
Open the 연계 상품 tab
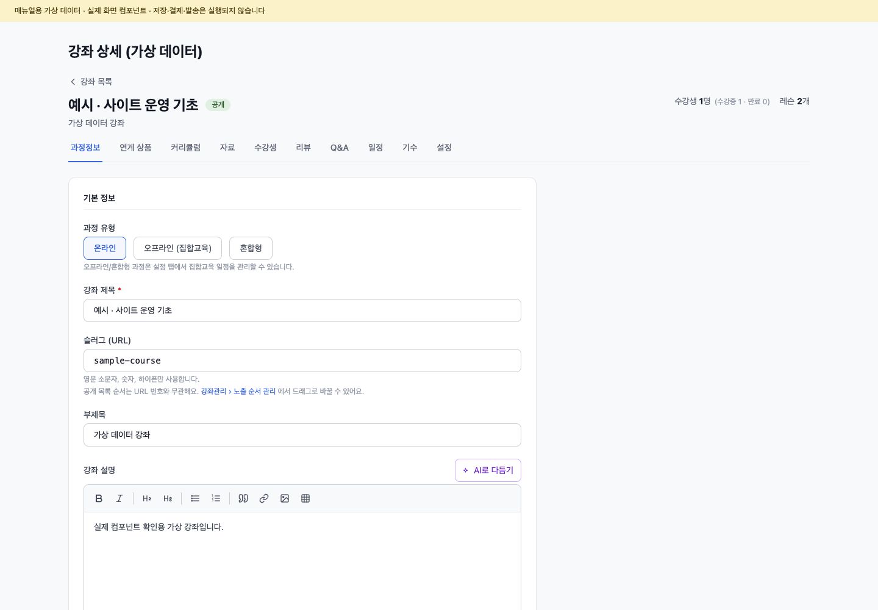pos(135,148)
